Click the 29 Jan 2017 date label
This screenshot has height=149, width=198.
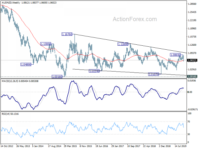(117, 146)
